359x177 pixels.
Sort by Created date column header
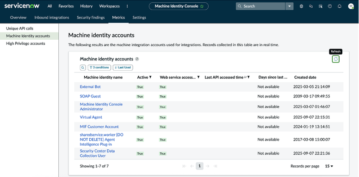[x=305, y=77]
